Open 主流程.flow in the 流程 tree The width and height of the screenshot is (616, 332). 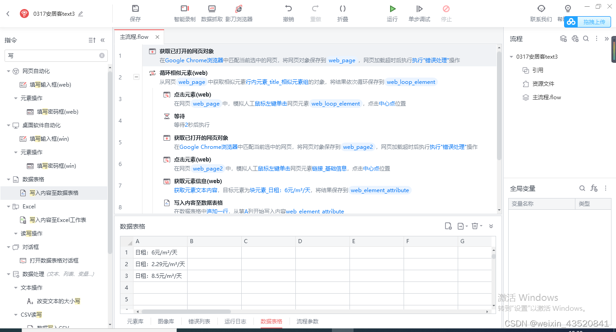coord(547,97)
